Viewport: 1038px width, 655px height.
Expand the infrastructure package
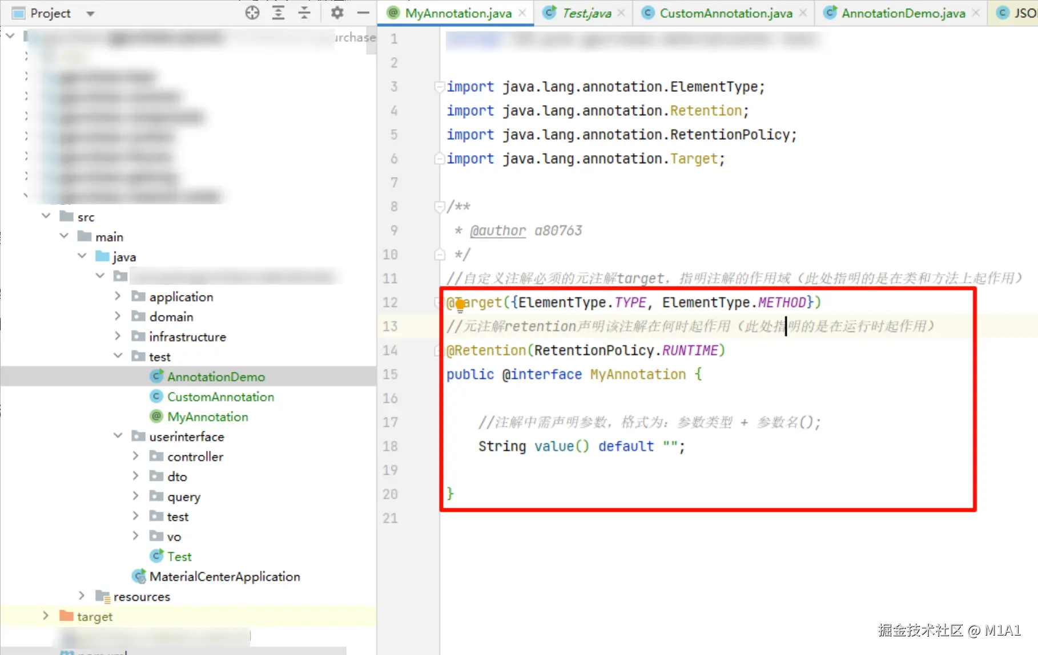pyautogui.click(x=118, y=336)
